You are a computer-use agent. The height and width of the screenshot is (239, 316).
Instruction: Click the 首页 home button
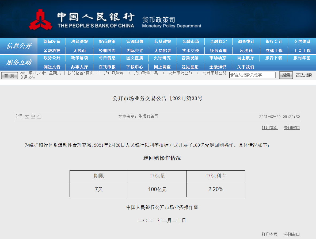(x=10, y=76)
